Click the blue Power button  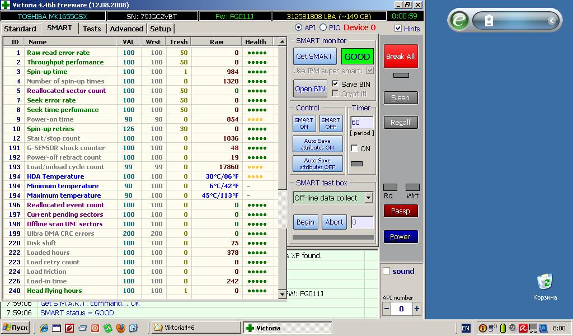click(x=401, y=236)
